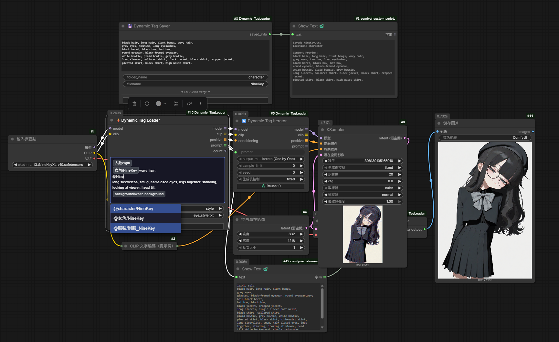Toggle collapse dot on KSampler node
This screenshot has height=342, width=559.
(322, 130)
